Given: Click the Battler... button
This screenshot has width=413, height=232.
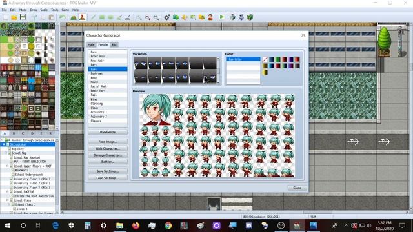Looking at the screenshot, I should tap(108, 162).
